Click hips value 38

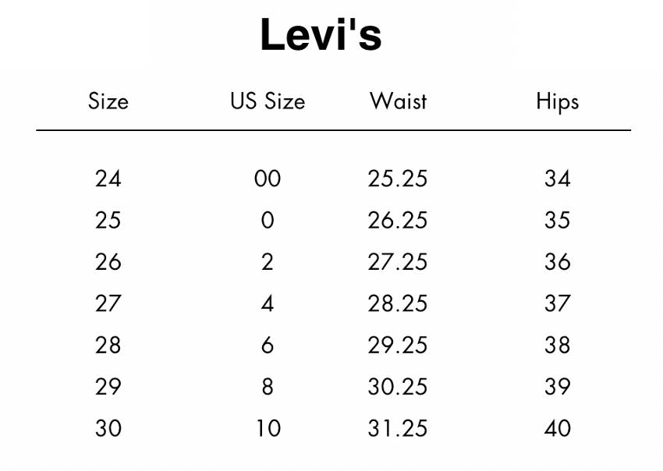pyautogui.click(x=557, y=345)
